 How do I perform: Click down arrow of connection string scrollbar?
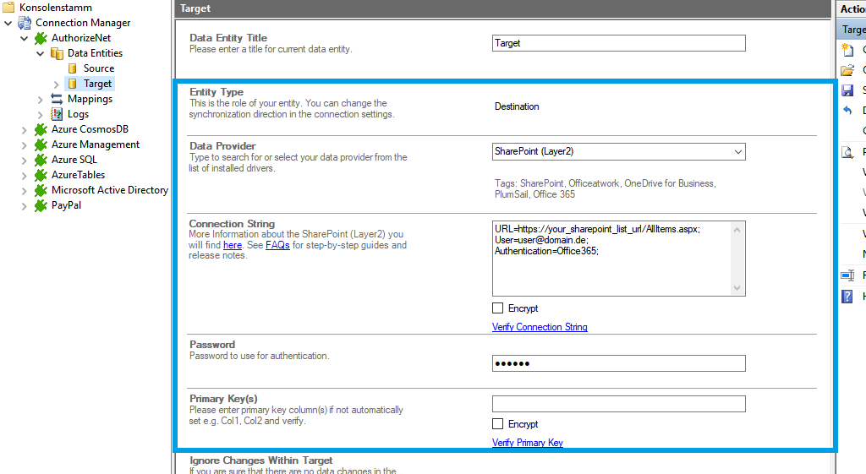pyautogui.click(x=738, y=288)
